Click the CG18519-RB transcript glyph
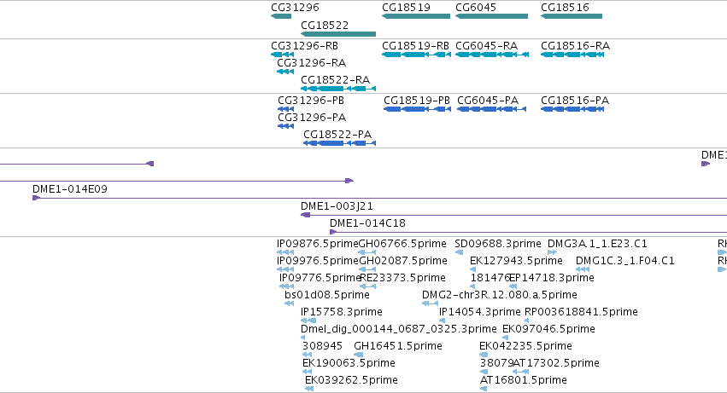Viewport: 727px width, 393px height. [x=416, y=55]
